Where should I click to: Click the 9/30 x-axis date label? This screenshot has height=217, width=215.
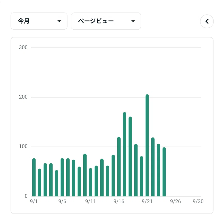pos(198,202)
